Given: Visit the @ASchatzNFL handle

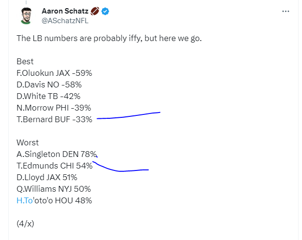Looking at the screenshot, I should point(65,21).
